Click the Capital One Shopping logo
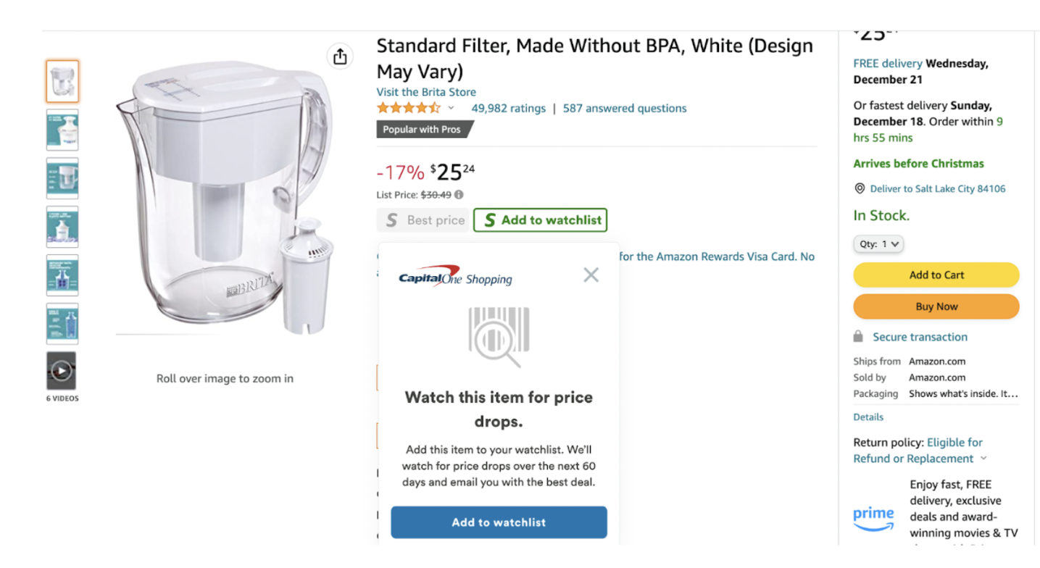Screen dimensions: 1040x568 (x=455, y=277)
